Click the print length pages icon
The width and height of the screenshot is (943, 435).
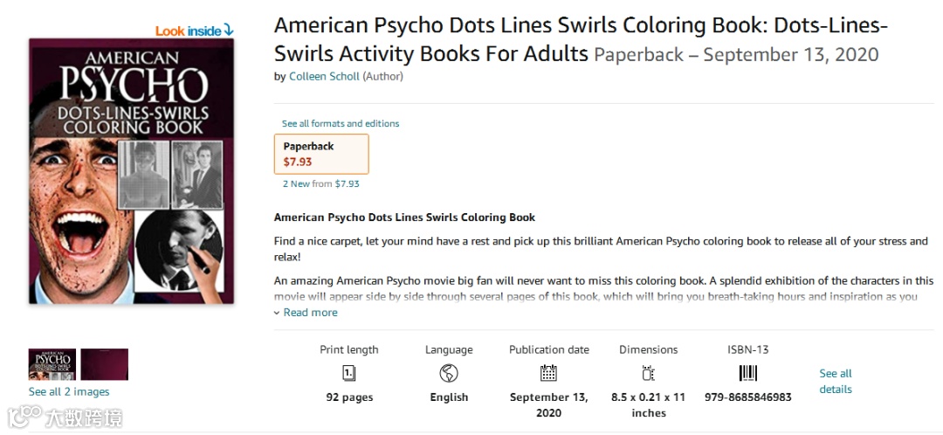tap(349, 374)
